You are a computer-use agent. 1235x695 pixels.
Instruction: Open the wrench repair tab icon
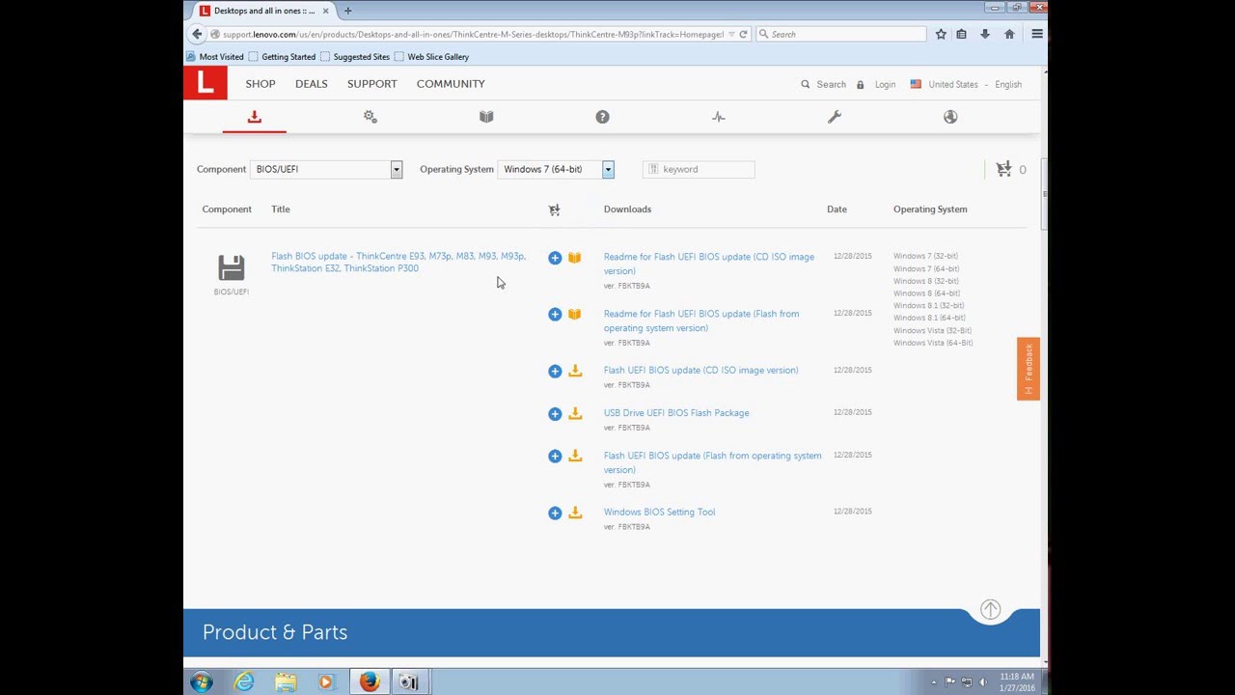point(835,117)
